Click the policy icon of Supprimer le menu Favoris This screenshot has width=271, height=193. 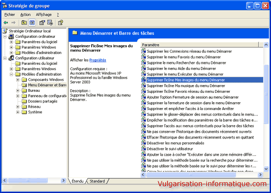tap(143, 57)
